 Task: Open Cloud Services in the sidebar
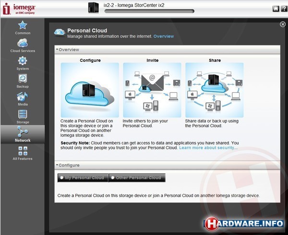[23, 45]
